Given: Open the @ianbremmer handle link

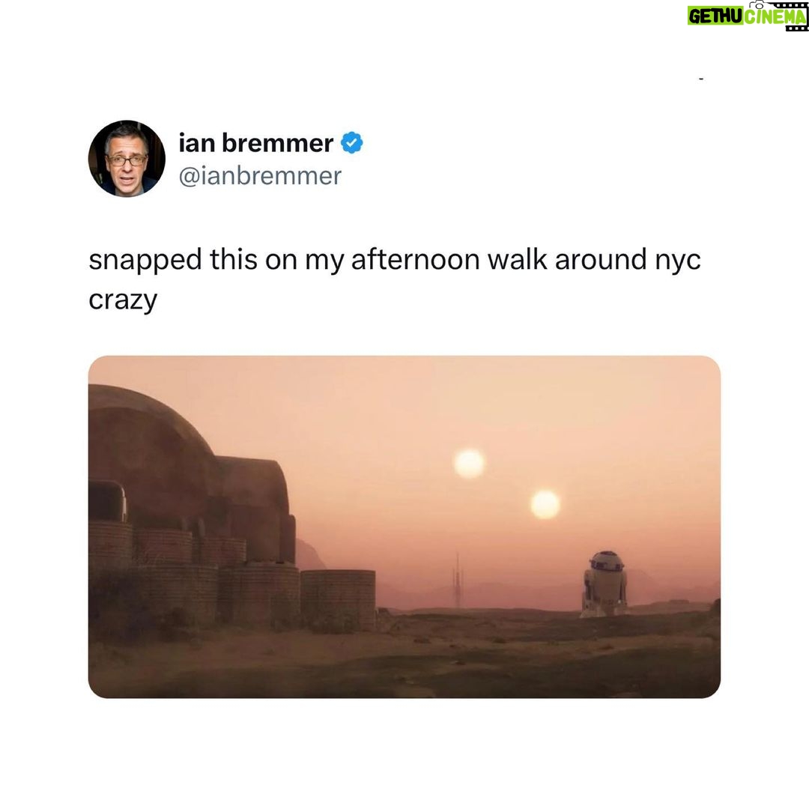Looking at the screenshot, I should click(x=260, y=176).
